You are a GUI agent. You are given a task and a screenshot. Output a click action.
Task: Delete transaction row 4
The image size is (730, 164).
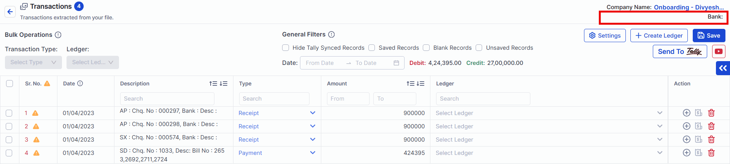coord(711,153)
